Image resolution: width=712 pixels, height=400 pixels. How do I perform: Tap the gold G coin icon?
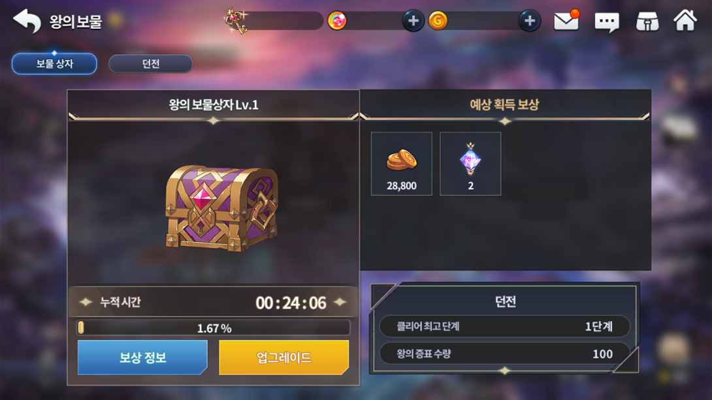tap(438, 21)
